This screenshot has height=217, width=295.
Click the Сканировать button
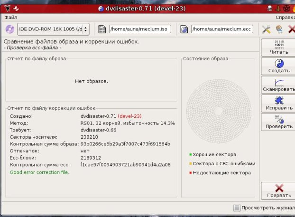pos(279,85)
